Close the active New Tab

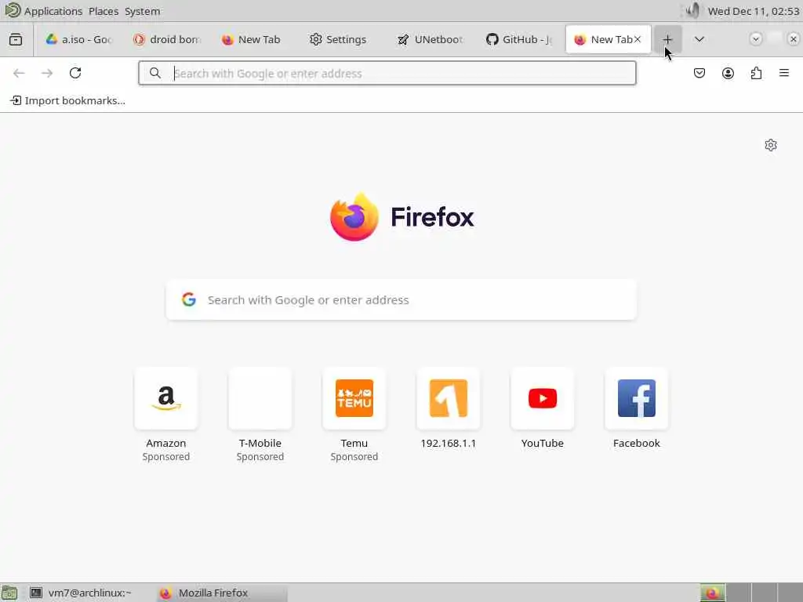pos(638,39)
